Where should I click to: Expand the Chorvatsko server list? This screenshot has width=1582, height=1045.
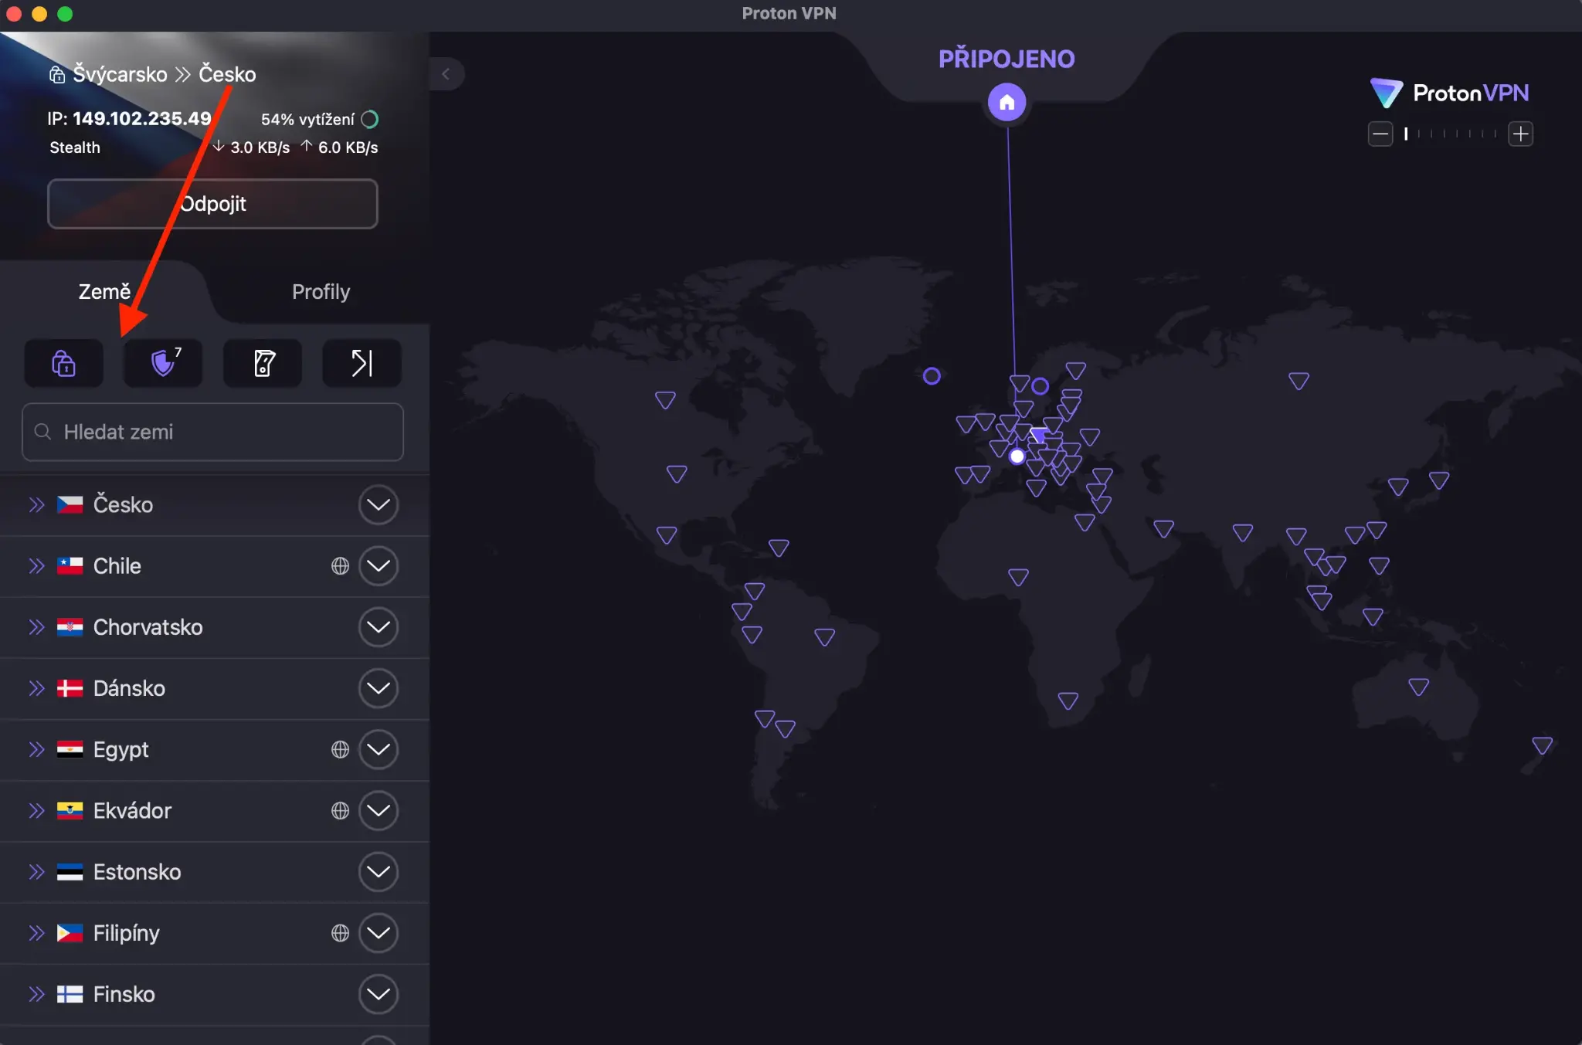[x=379, y=627]
